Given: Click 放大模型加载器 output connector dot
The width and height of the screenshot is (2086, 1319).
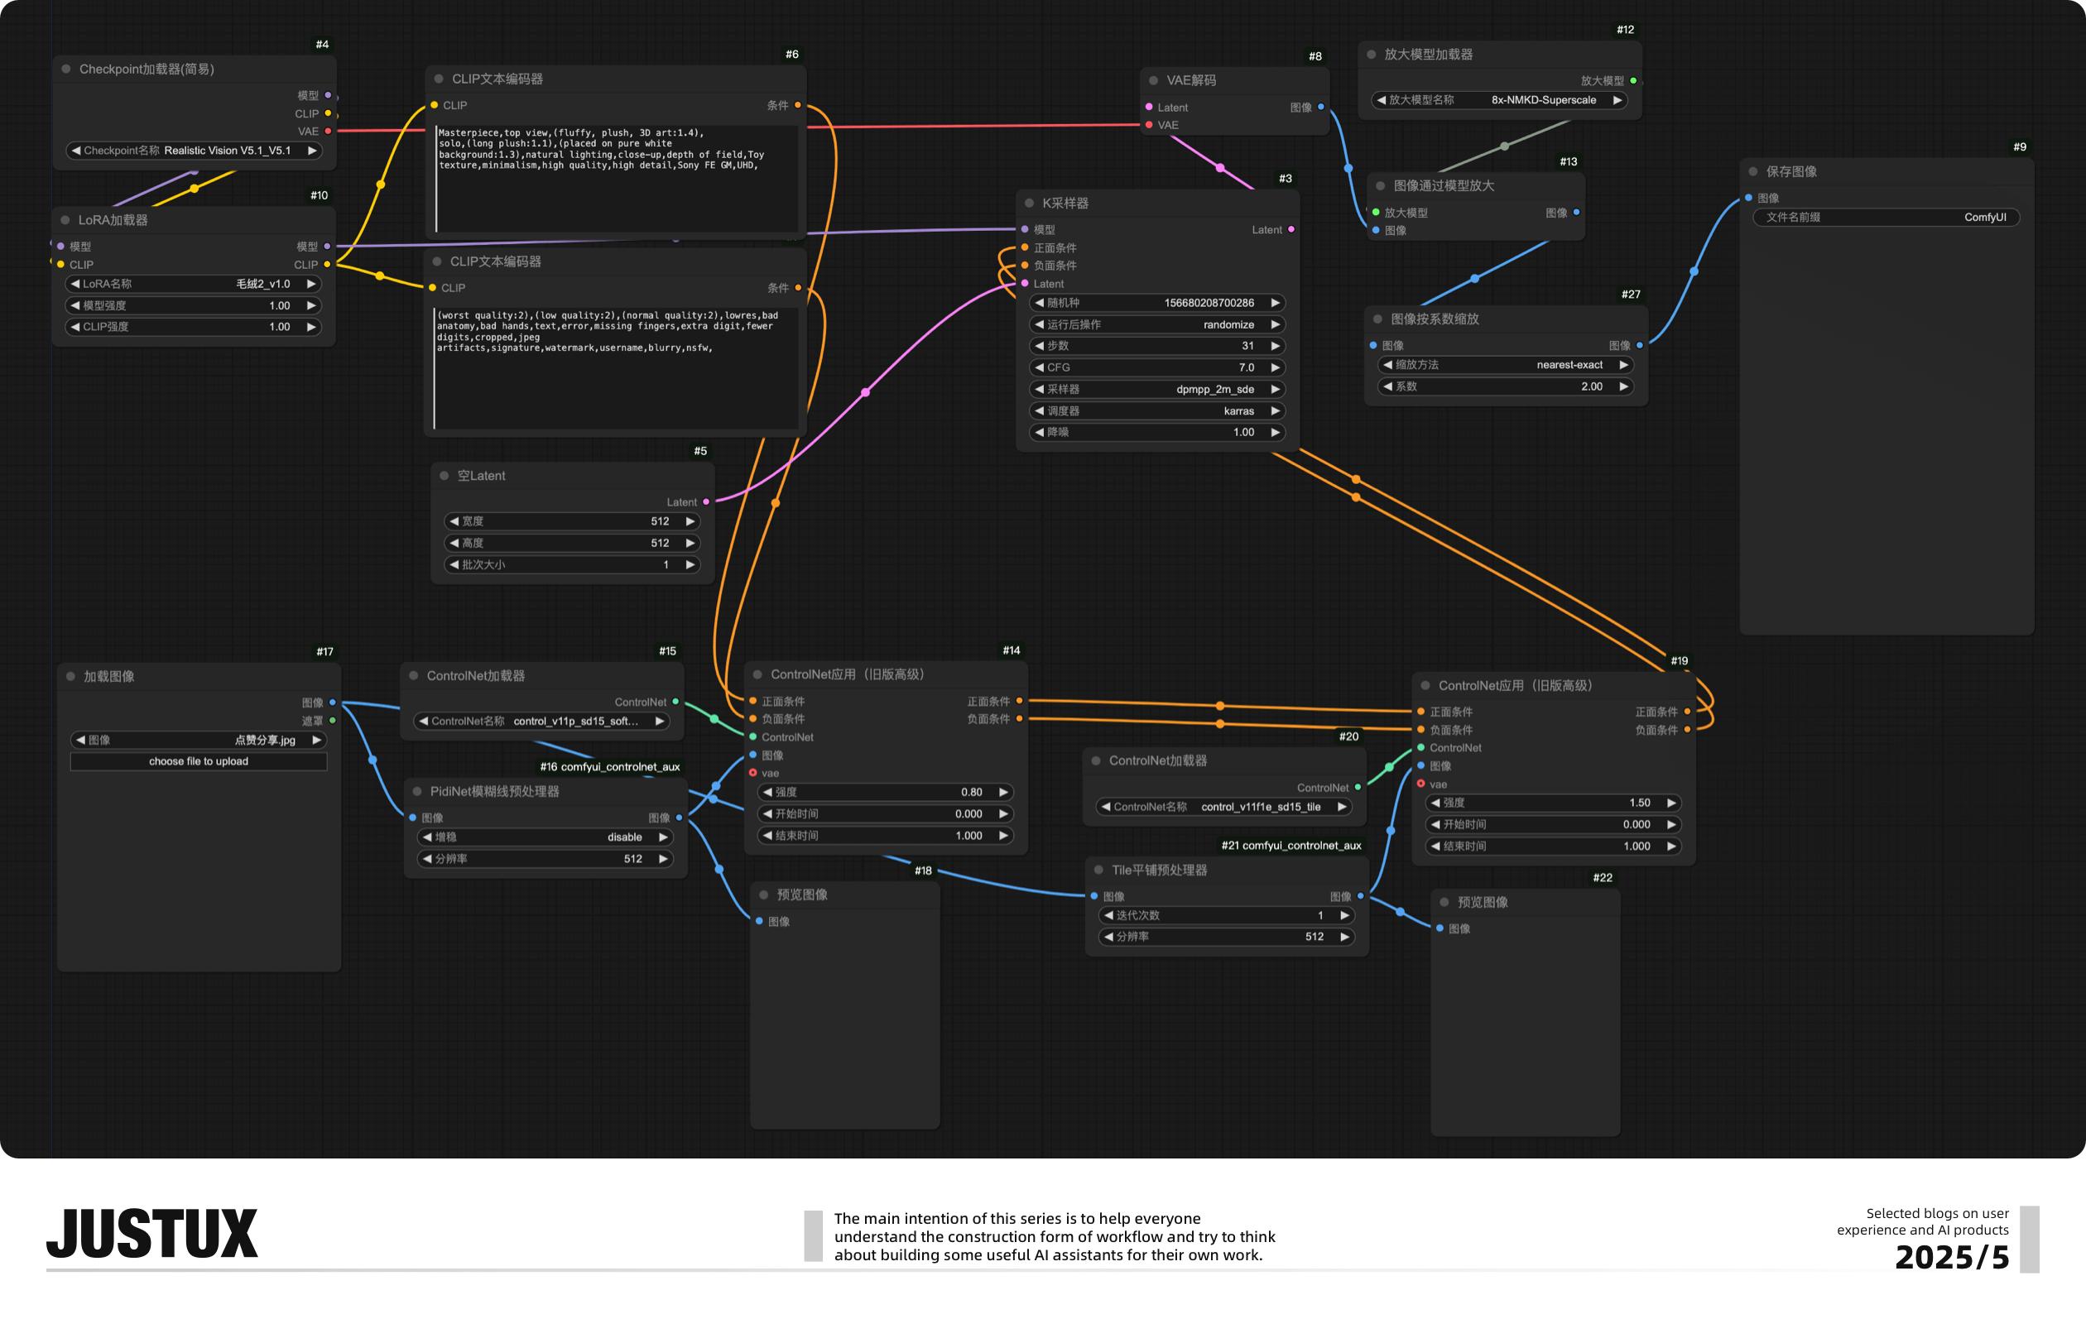Looking at the screenshot, I should tap(1633, 80).
